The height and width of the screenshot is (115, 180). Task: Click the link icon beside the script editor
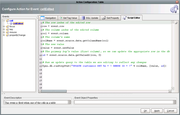pos(176,23)
